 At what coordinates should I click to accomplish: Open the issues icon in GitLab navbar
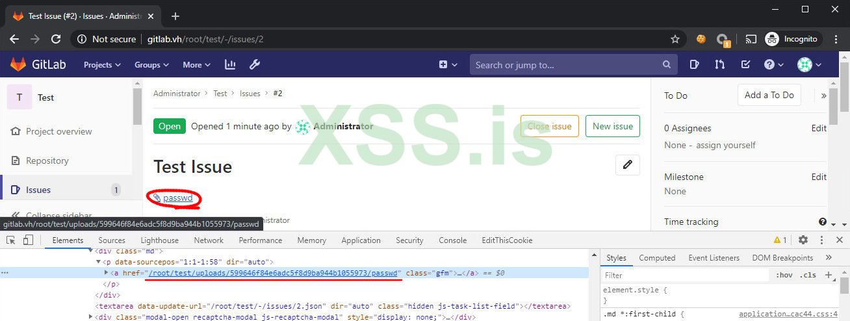point(695,64)
